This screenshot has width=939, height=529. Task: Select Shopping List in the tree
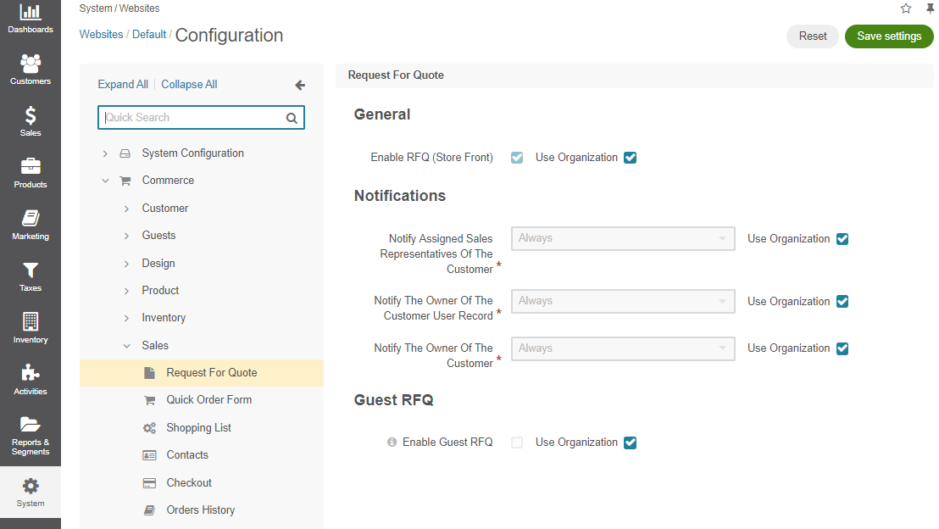pyautogui.click(x=199, y=428)
